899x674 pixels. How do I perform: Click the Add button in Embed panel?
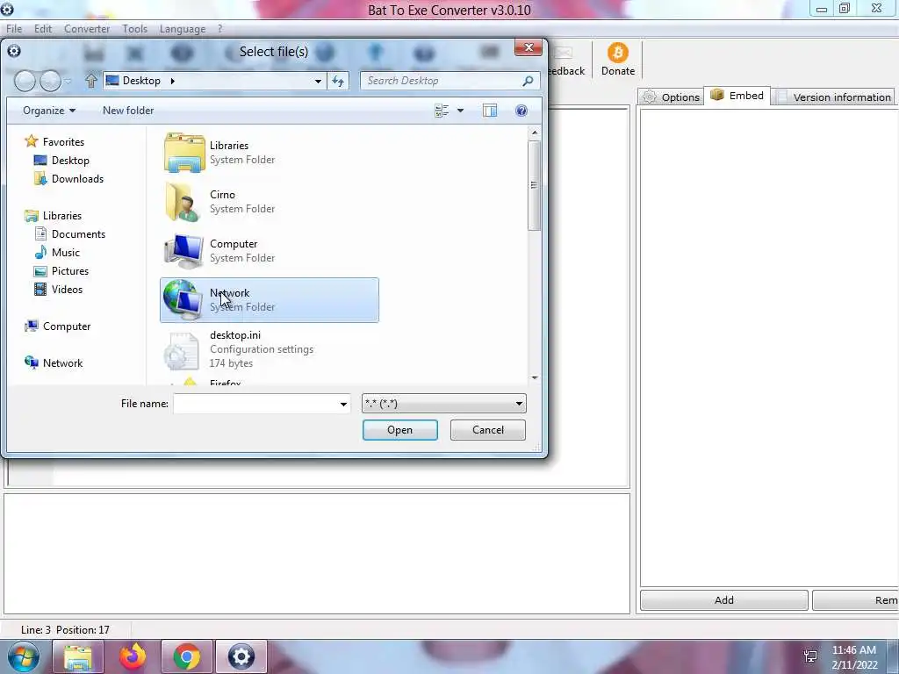tap(723, 600)
